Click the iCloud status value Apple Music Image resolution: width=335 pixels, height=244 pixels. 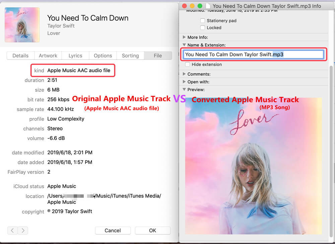click(62, 186)
